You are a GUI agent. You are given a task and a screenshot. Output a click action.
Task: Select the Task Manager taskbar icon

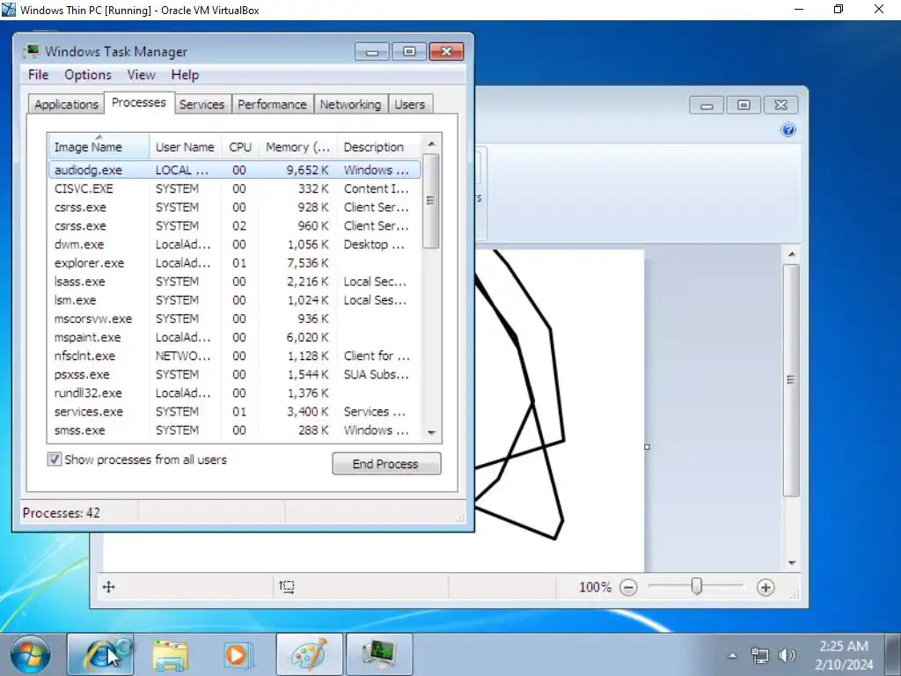[x=379, y=654]
